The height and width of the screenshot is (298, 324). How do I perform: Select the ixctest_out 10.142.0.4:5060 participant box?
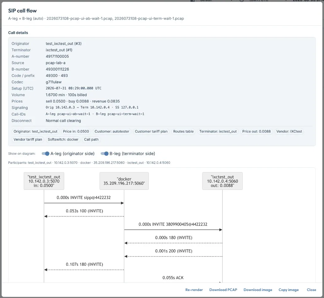tap(222, 181)
